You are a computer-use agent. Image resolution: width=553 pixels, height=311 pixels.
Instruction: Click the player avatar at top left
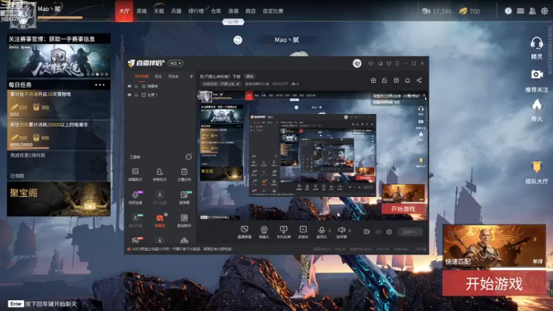coord(23,15)
